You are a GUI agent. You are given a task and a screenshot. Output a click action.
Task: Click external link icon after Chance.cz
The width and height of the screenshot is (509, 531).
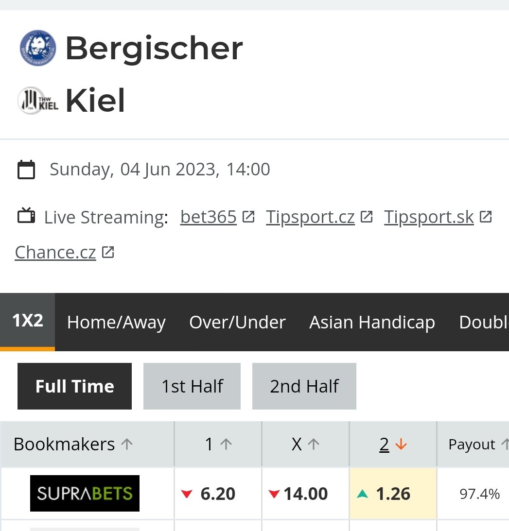coord(108,252)
